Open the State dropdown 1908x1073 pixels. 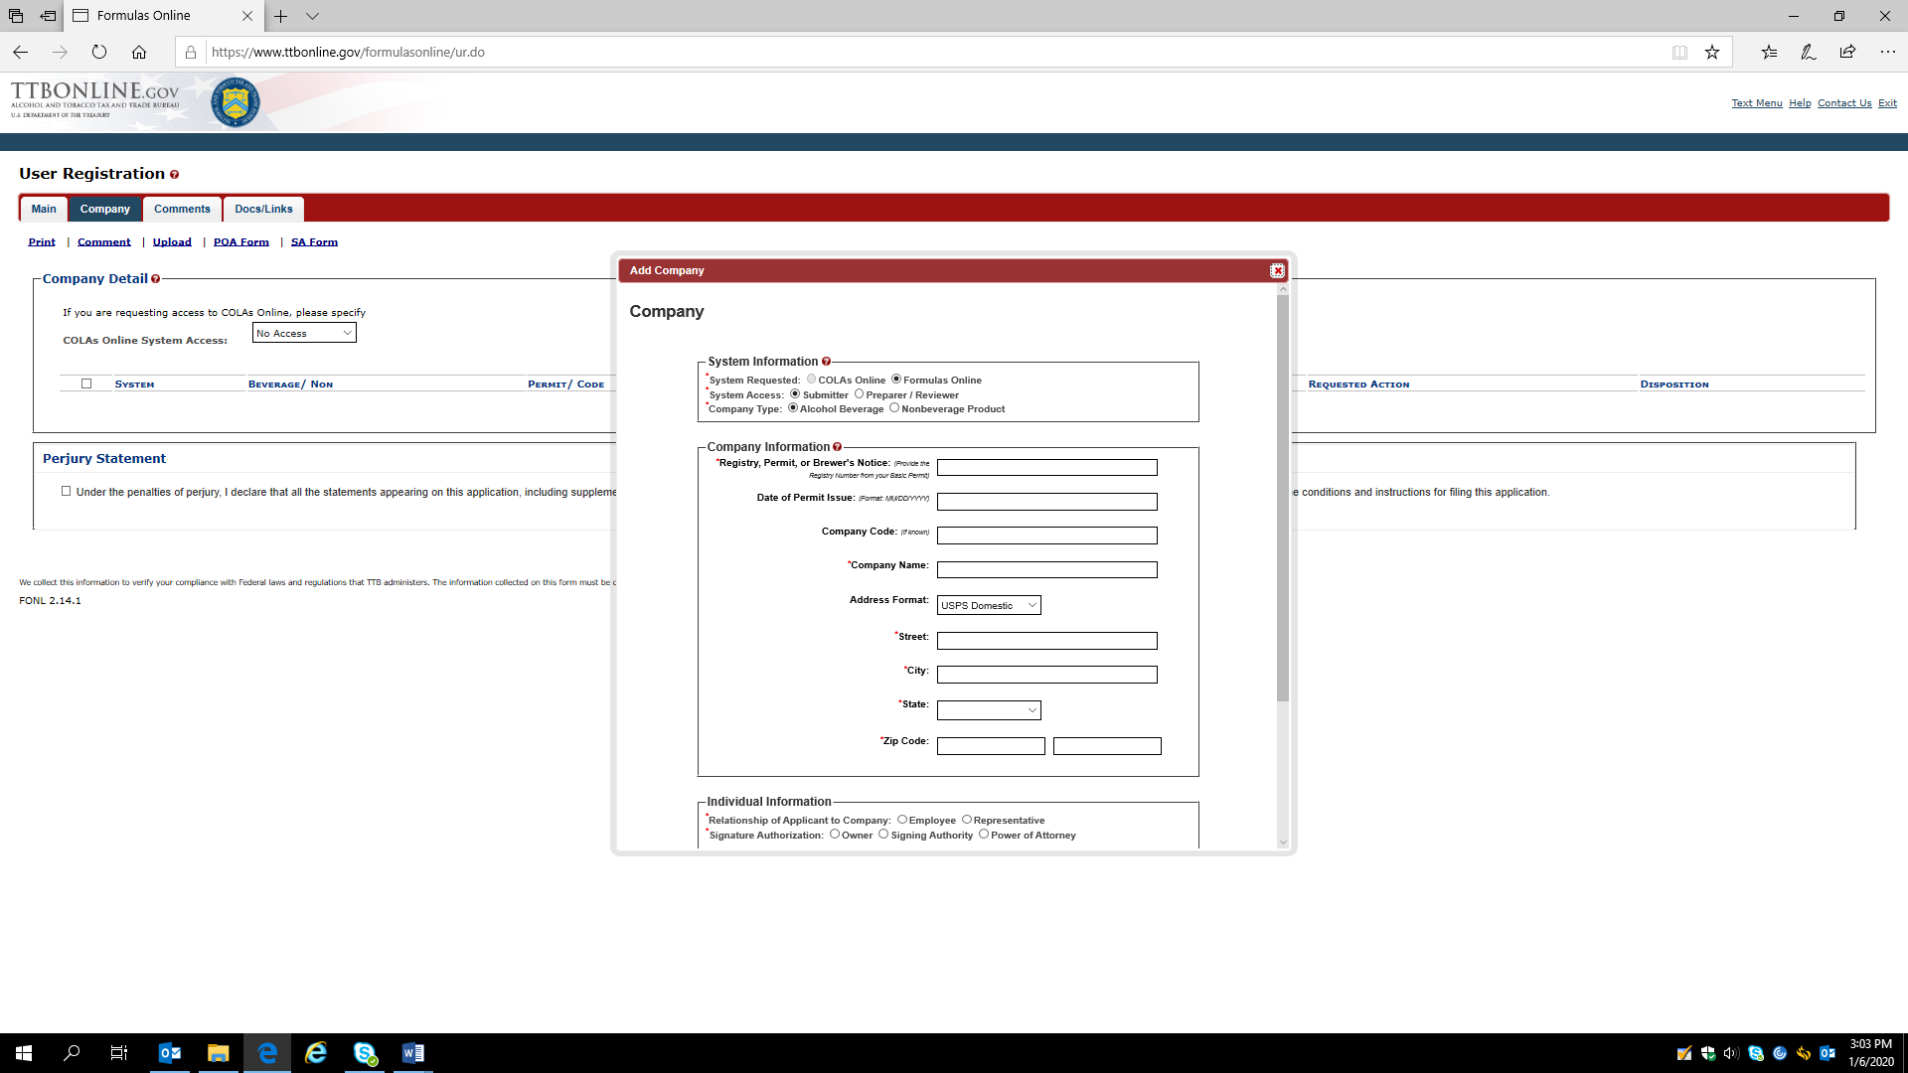pyautogui.click(x=989, y=710)
